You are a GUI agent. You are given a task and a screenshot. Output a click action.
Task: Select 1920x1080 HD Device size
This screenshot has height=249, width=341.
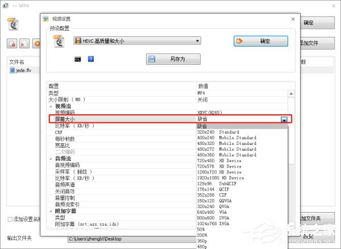[242, 178]
